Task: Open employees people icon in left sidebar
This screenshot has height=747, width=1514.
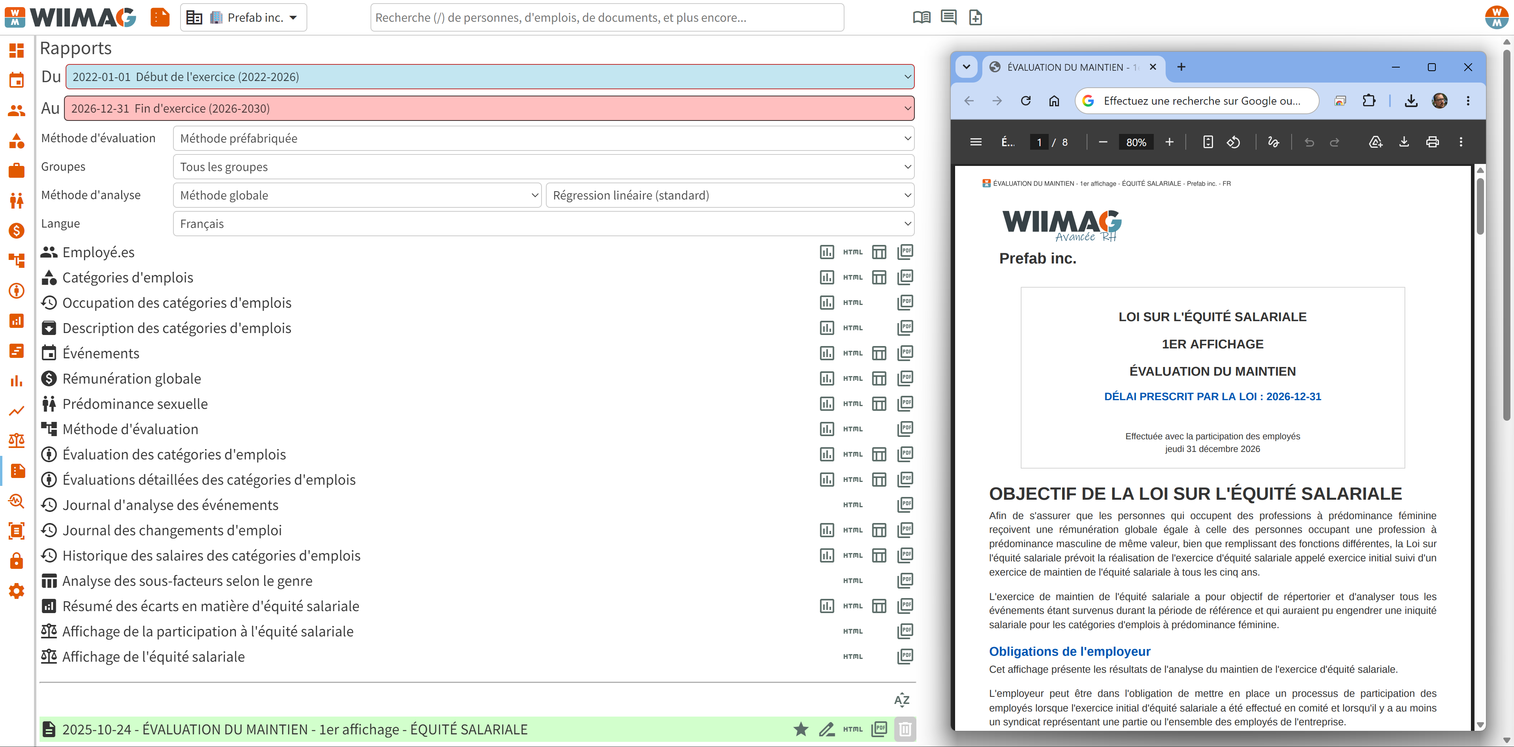Action: [x=17, y=111]
